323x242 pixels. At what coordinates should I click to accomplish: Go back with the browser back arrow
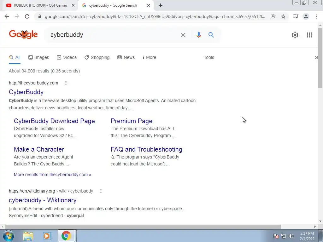tap(7, 16)
